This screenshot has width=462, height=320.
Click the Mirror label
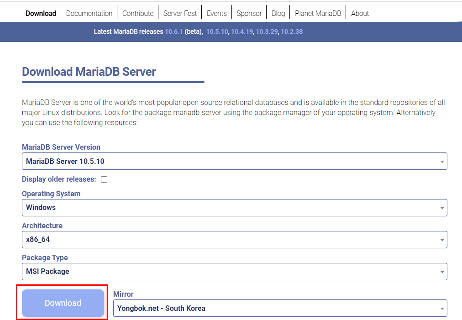pos(123,294)
